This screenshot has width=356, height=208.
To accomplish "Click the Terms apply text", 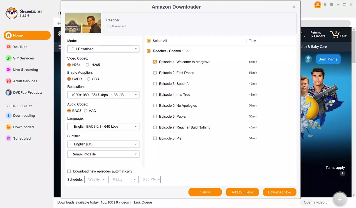I will (335, 168).
